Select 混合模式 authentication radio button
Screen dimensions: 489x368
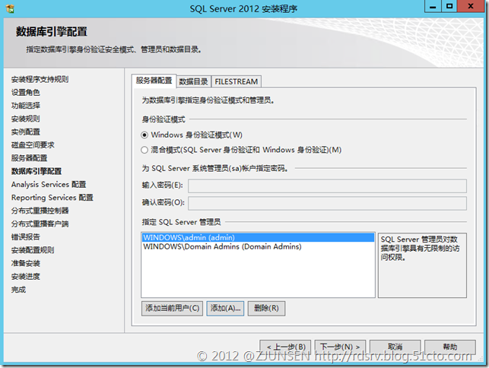[144, 150]
